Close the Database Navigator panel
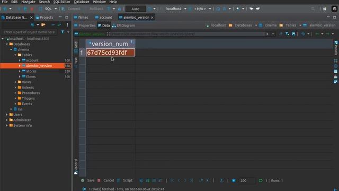Image resolution: width=339 pixels, height=191 pixels. point(31,18)
